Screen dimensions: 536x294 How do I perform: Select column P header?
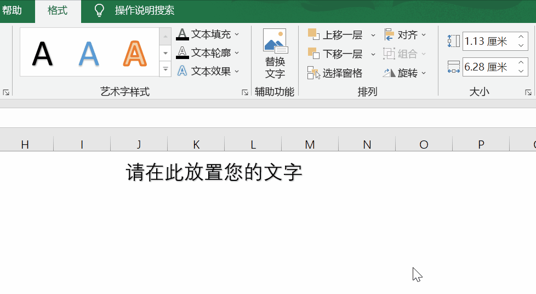pyautogui.click(x=481, y=144)
